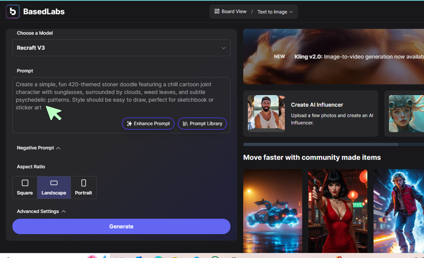The height and width of the screenshot is (258, 424).
Task: Select the Landscape aspect ratio
Action: [54, 188]
